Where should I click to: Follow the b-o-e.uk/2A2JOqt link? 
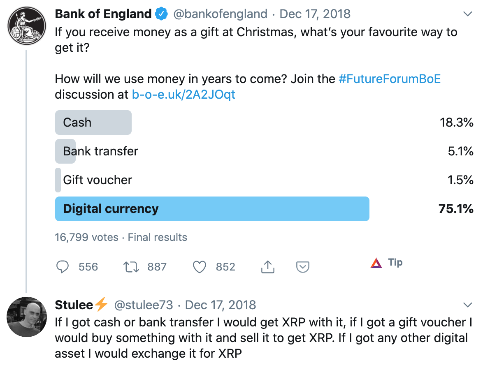click(x=183, y=95)
